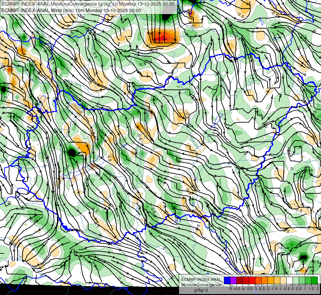Click the legend unit g/(kg*s)
321x295 pixels.
click(201, 290)
